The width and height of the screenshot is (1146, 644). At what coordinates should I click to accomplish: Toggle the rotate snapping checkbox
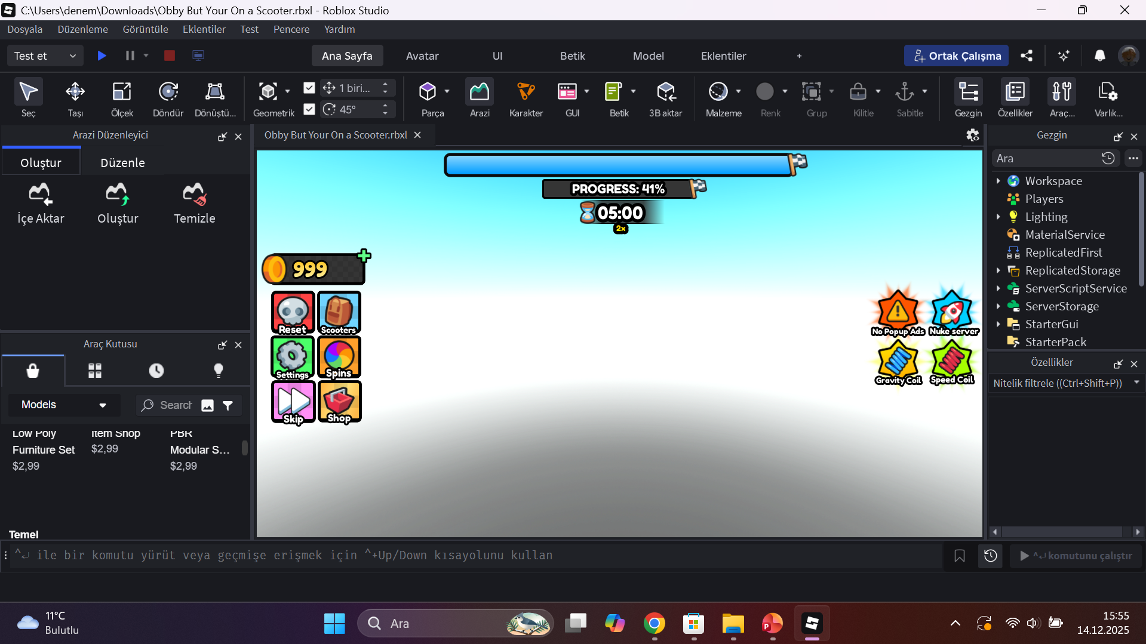(x=309, y=109)
